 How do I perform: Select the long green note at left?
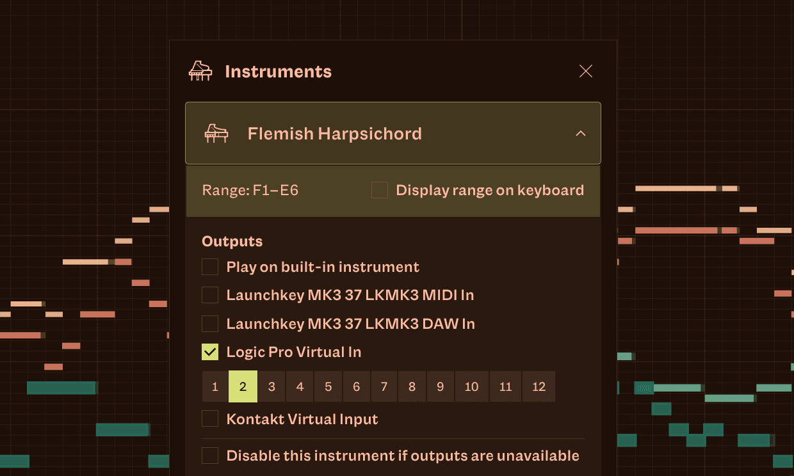[x=61, y=388]
